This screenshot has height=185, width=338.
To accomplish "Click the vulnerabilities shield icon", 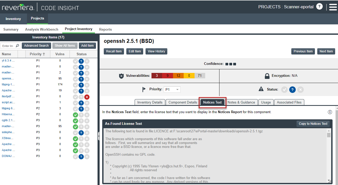I will tap(121, 76).
